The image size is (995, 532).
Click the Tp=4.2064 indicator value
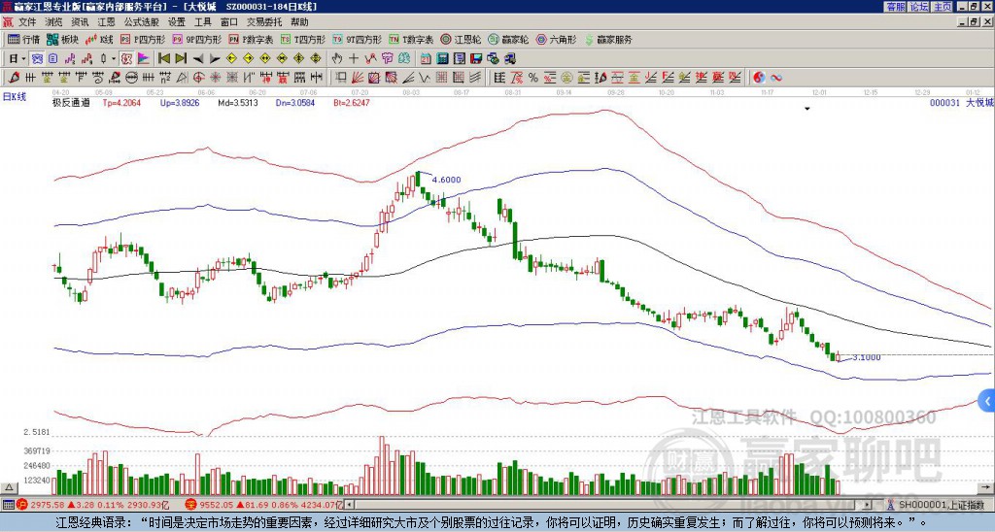[x=121, y=102]
